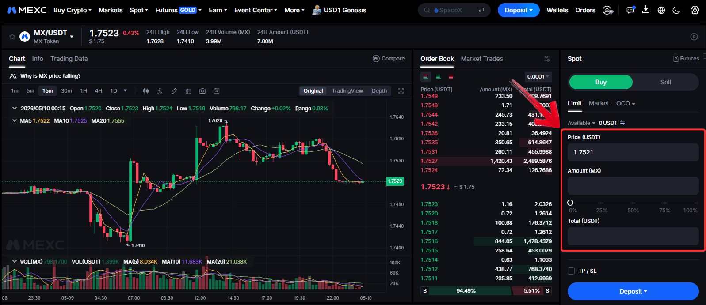Open the chart layout settings icon
Screen dimensions: 706x305
(188, 91)
